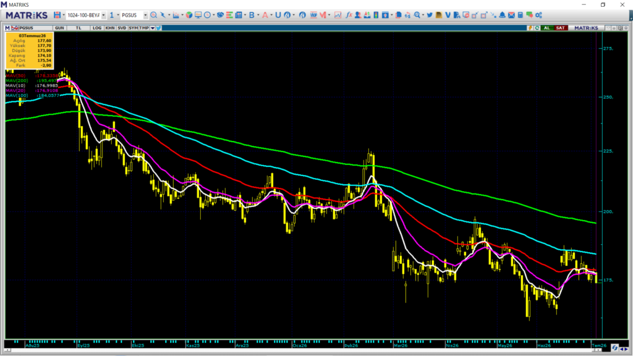This screenshot has width=633, height=356.
Task: Toggle the LOG scale button
Action: pyautogui.click(x=97, y=28)
